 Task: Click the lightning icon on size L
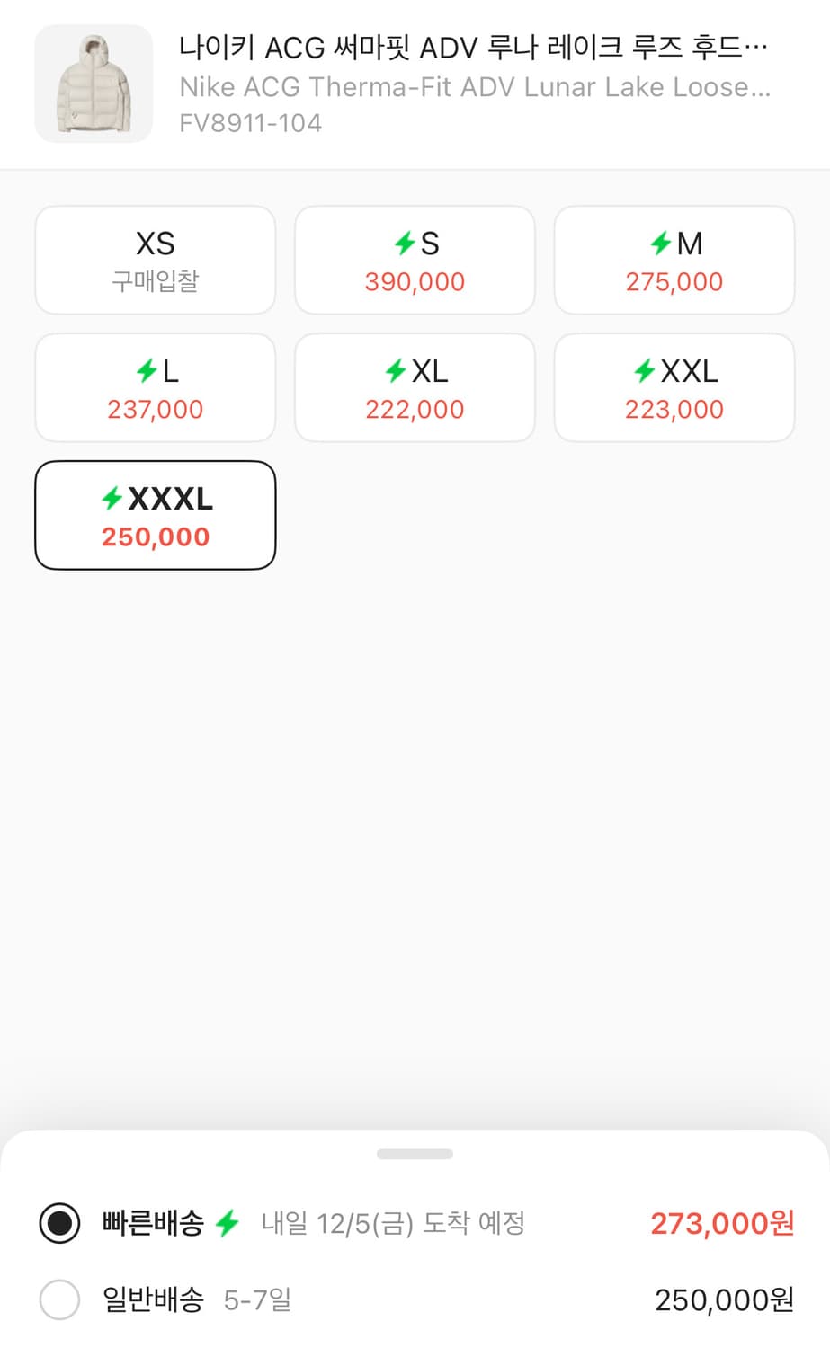[147, 370]
